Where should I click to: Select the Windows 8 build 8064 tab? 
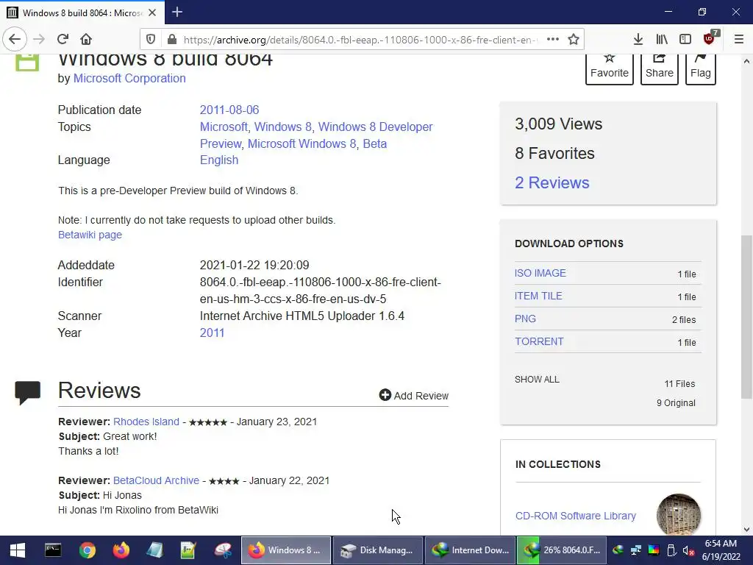point(82,13)
